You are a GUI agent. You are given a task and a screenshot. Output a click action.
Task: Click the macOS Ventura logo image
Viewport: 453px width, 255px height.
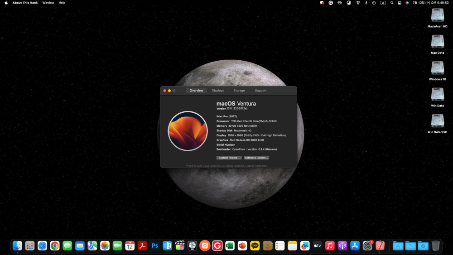(188, 131)
